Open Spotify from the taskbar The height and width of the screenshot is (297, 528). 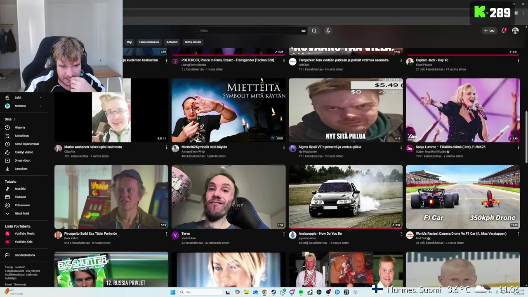[301, 292]
